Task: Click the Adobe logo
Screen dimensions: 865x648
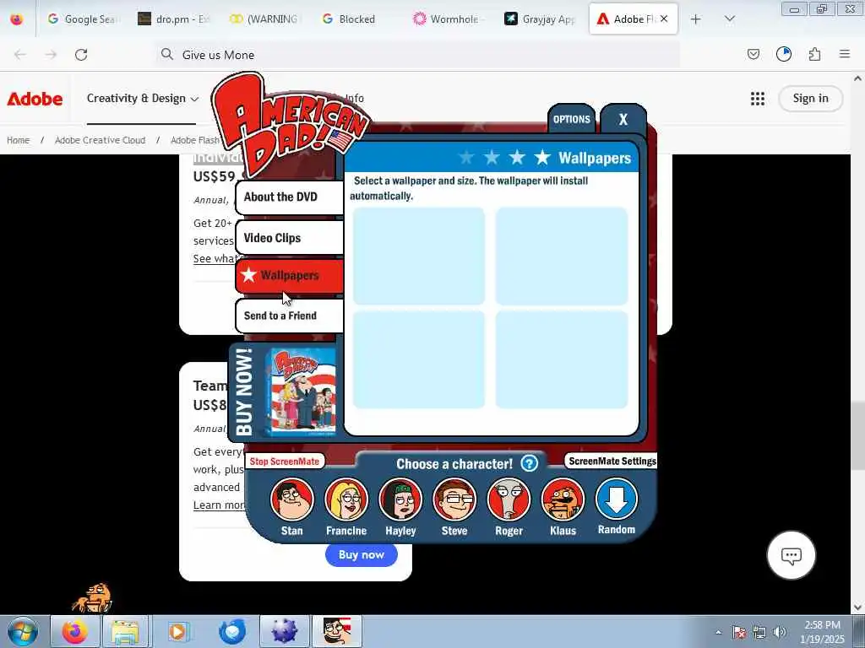Action: coord(35,99)
